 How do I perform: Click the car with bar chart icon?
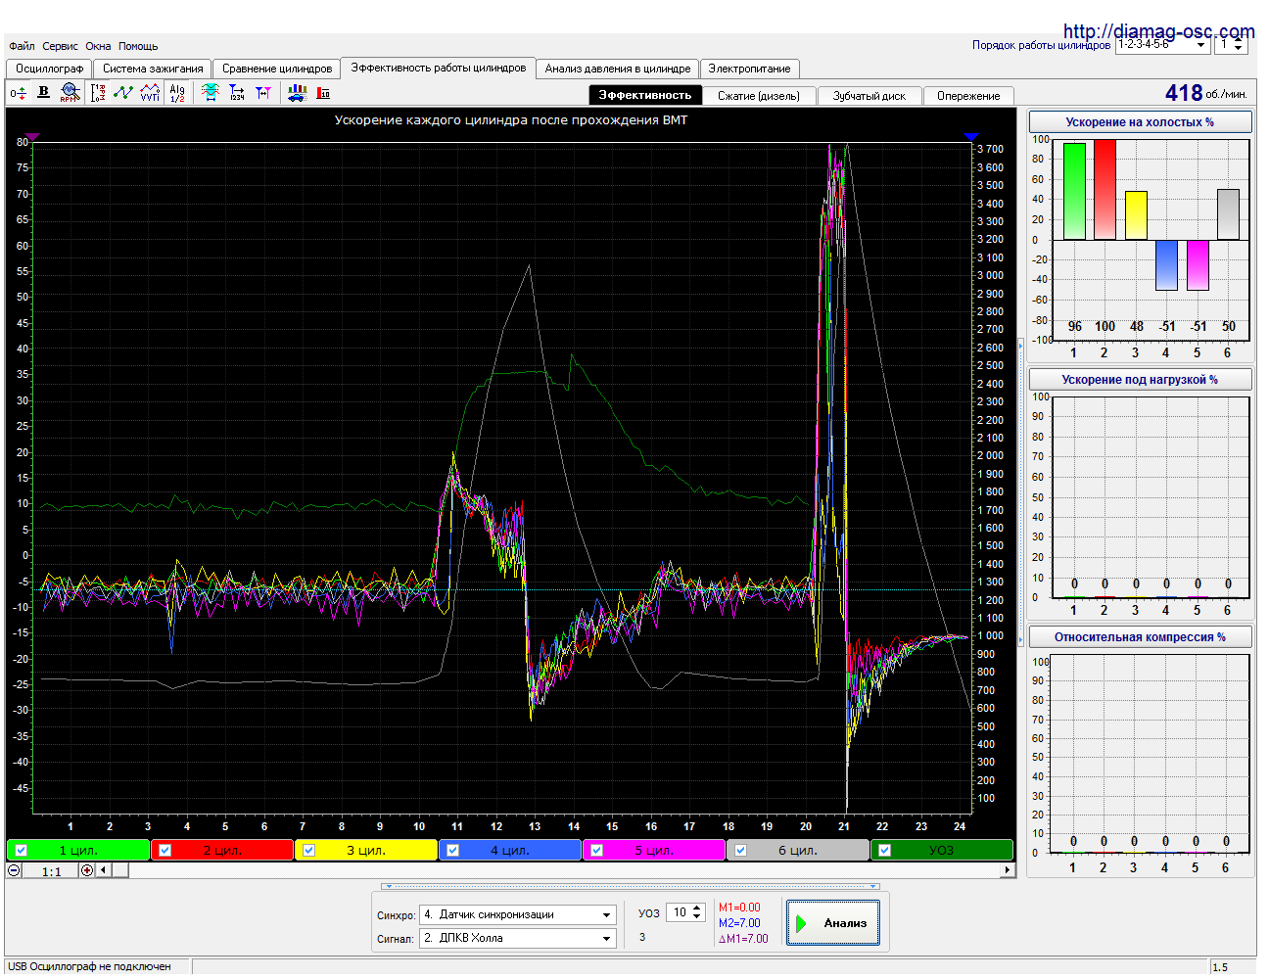point(297,93)
